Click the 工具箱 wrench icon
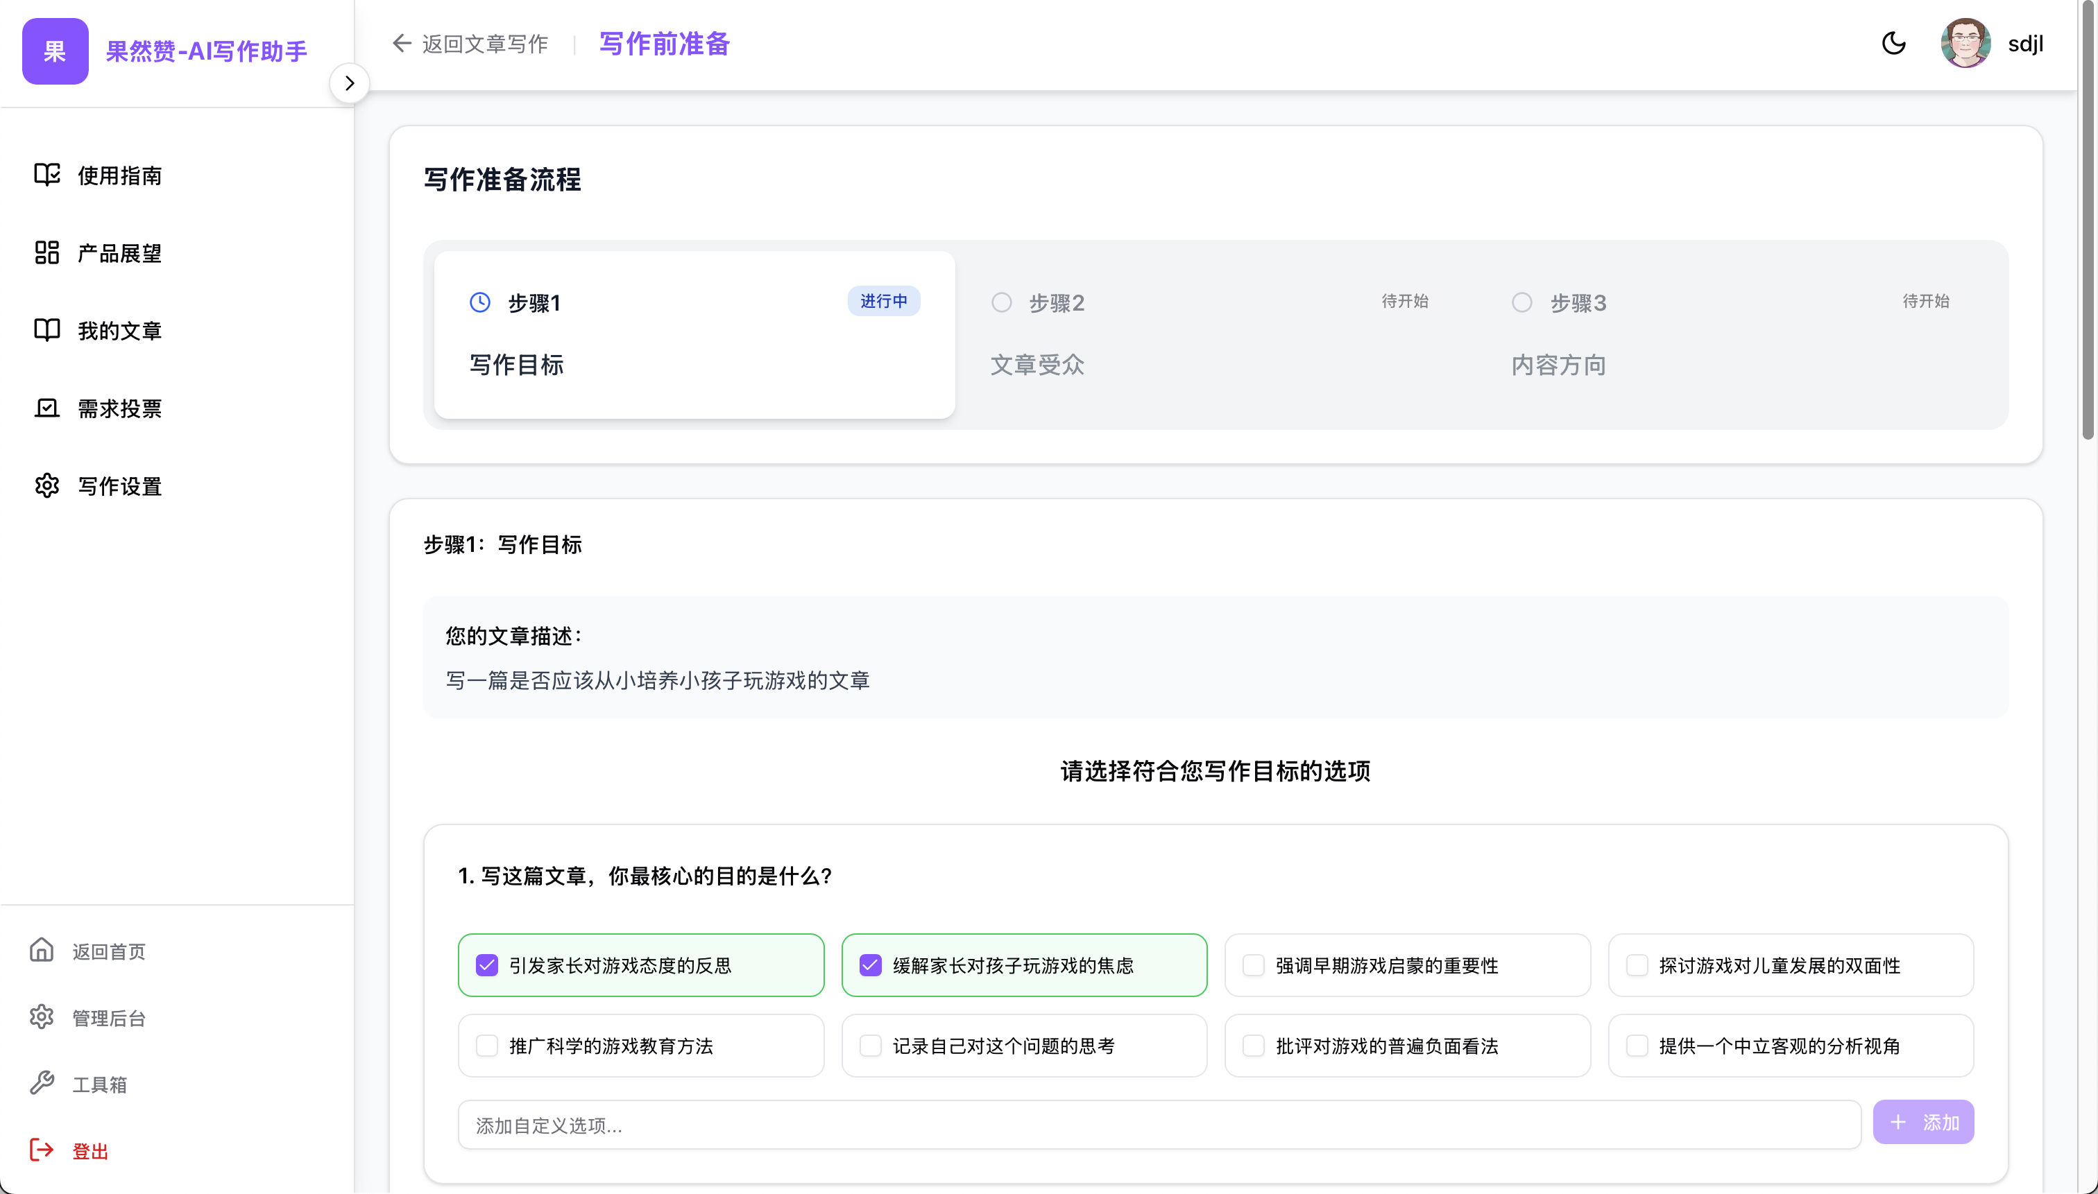The height and width of the screenshot is (1194, 2098). (41, 1083)
